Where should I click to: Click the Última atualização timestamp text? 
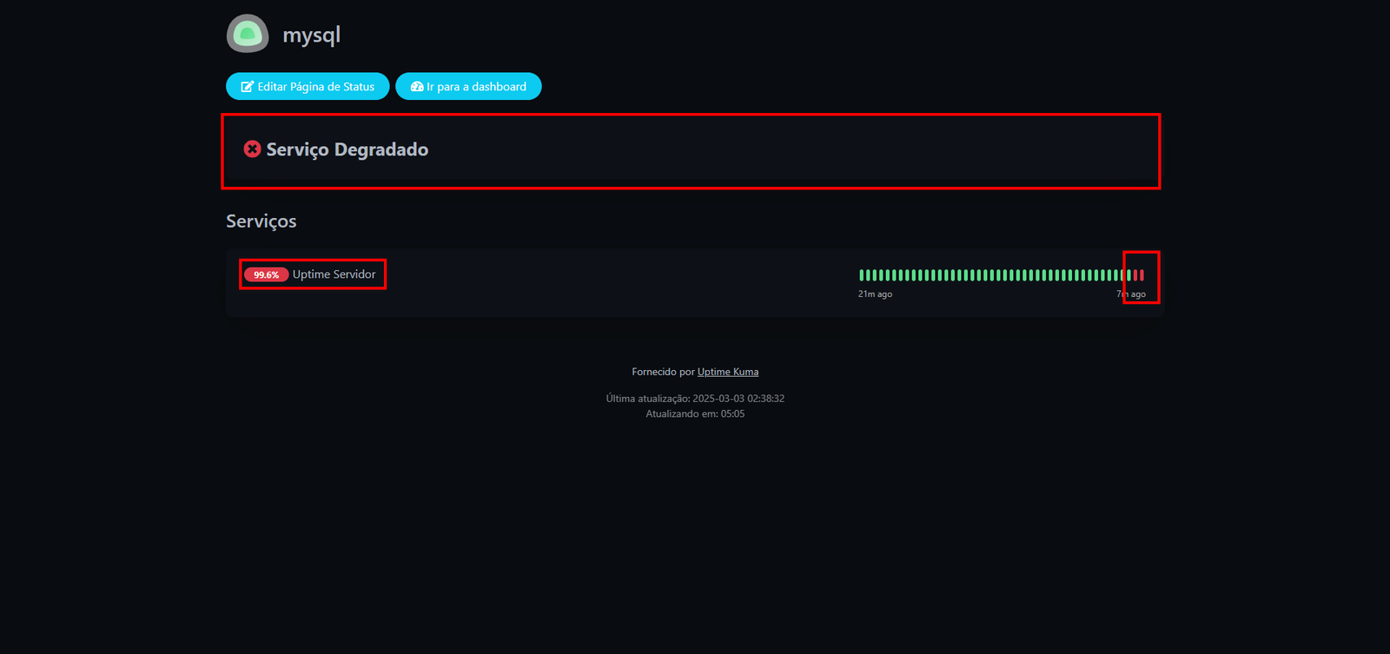coord(695,399)
